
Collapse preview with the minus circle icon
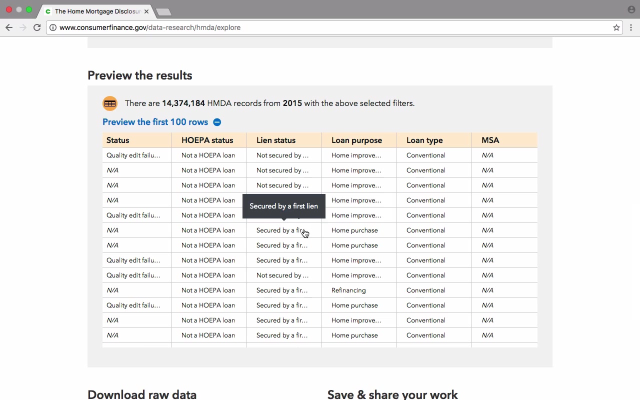coord(217,122)
